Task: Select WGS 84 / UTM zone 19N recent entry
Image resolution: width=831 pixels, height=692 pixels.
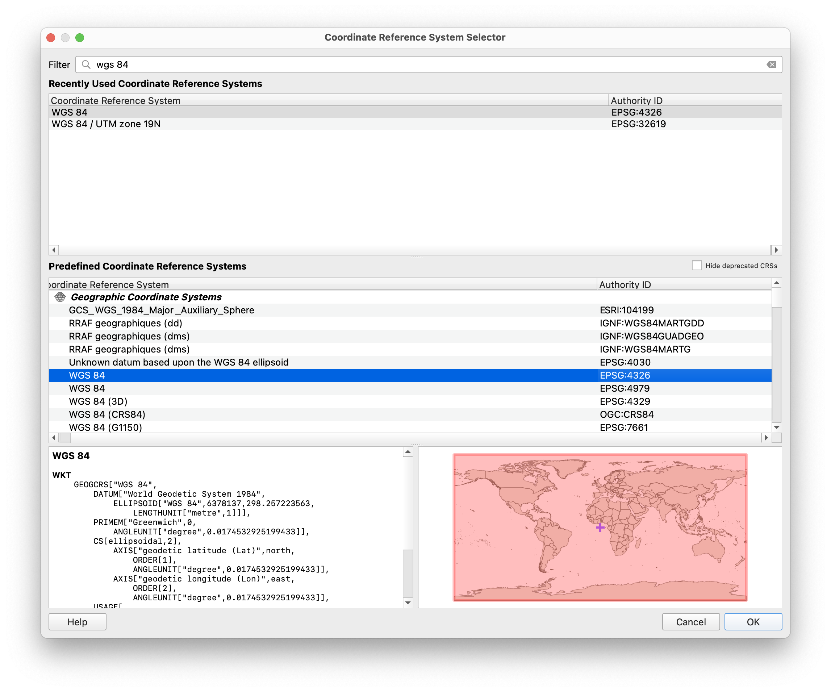Action: point(106,124)
